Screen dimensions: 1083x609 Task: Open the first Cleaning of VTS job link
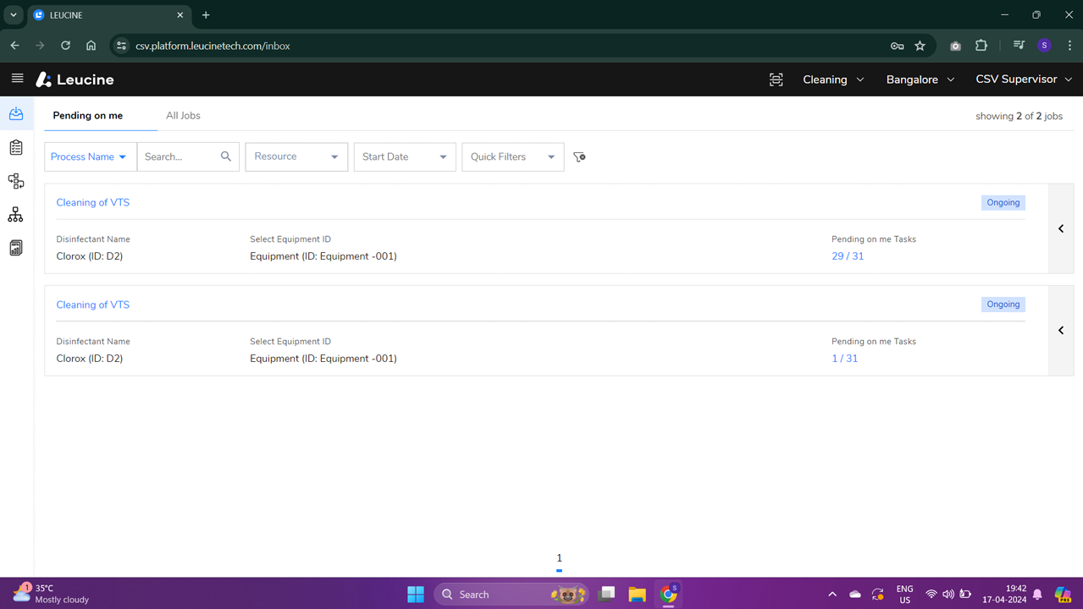[x=93, y=203]
